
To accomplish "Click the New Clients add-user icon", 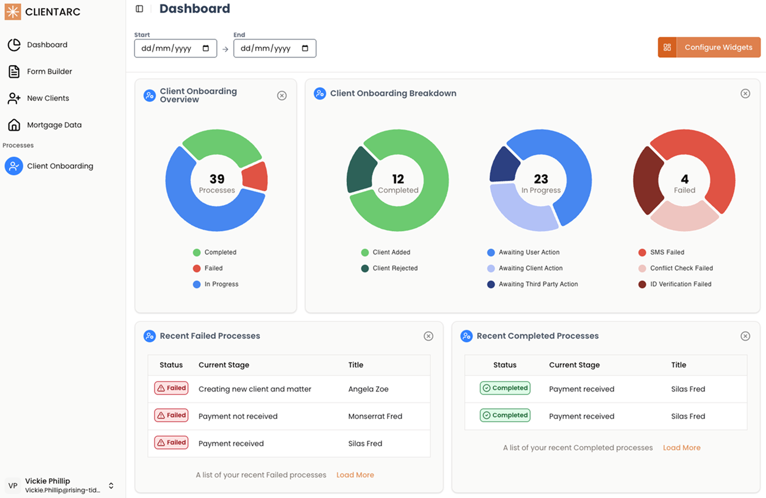I will click(14, 98).
